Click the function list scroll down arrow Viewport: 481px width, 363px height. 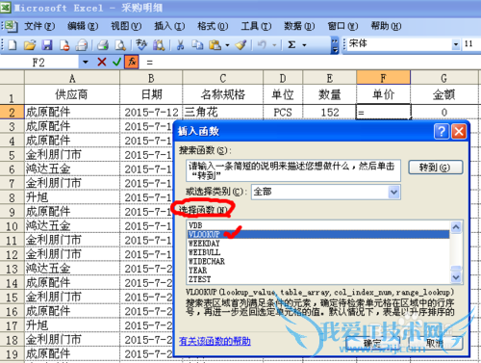456,277
